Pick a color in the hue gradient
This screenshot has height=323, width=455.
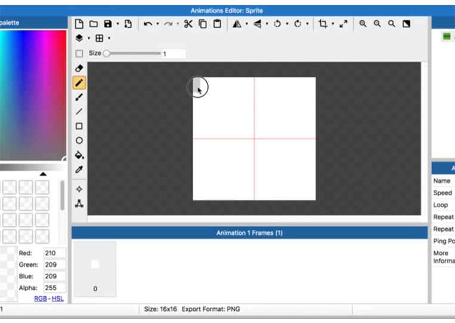[33, 96]
